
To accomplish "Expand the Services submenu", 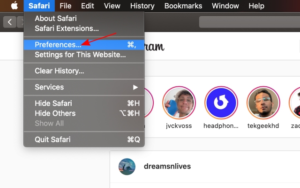I will coord(84,87).
